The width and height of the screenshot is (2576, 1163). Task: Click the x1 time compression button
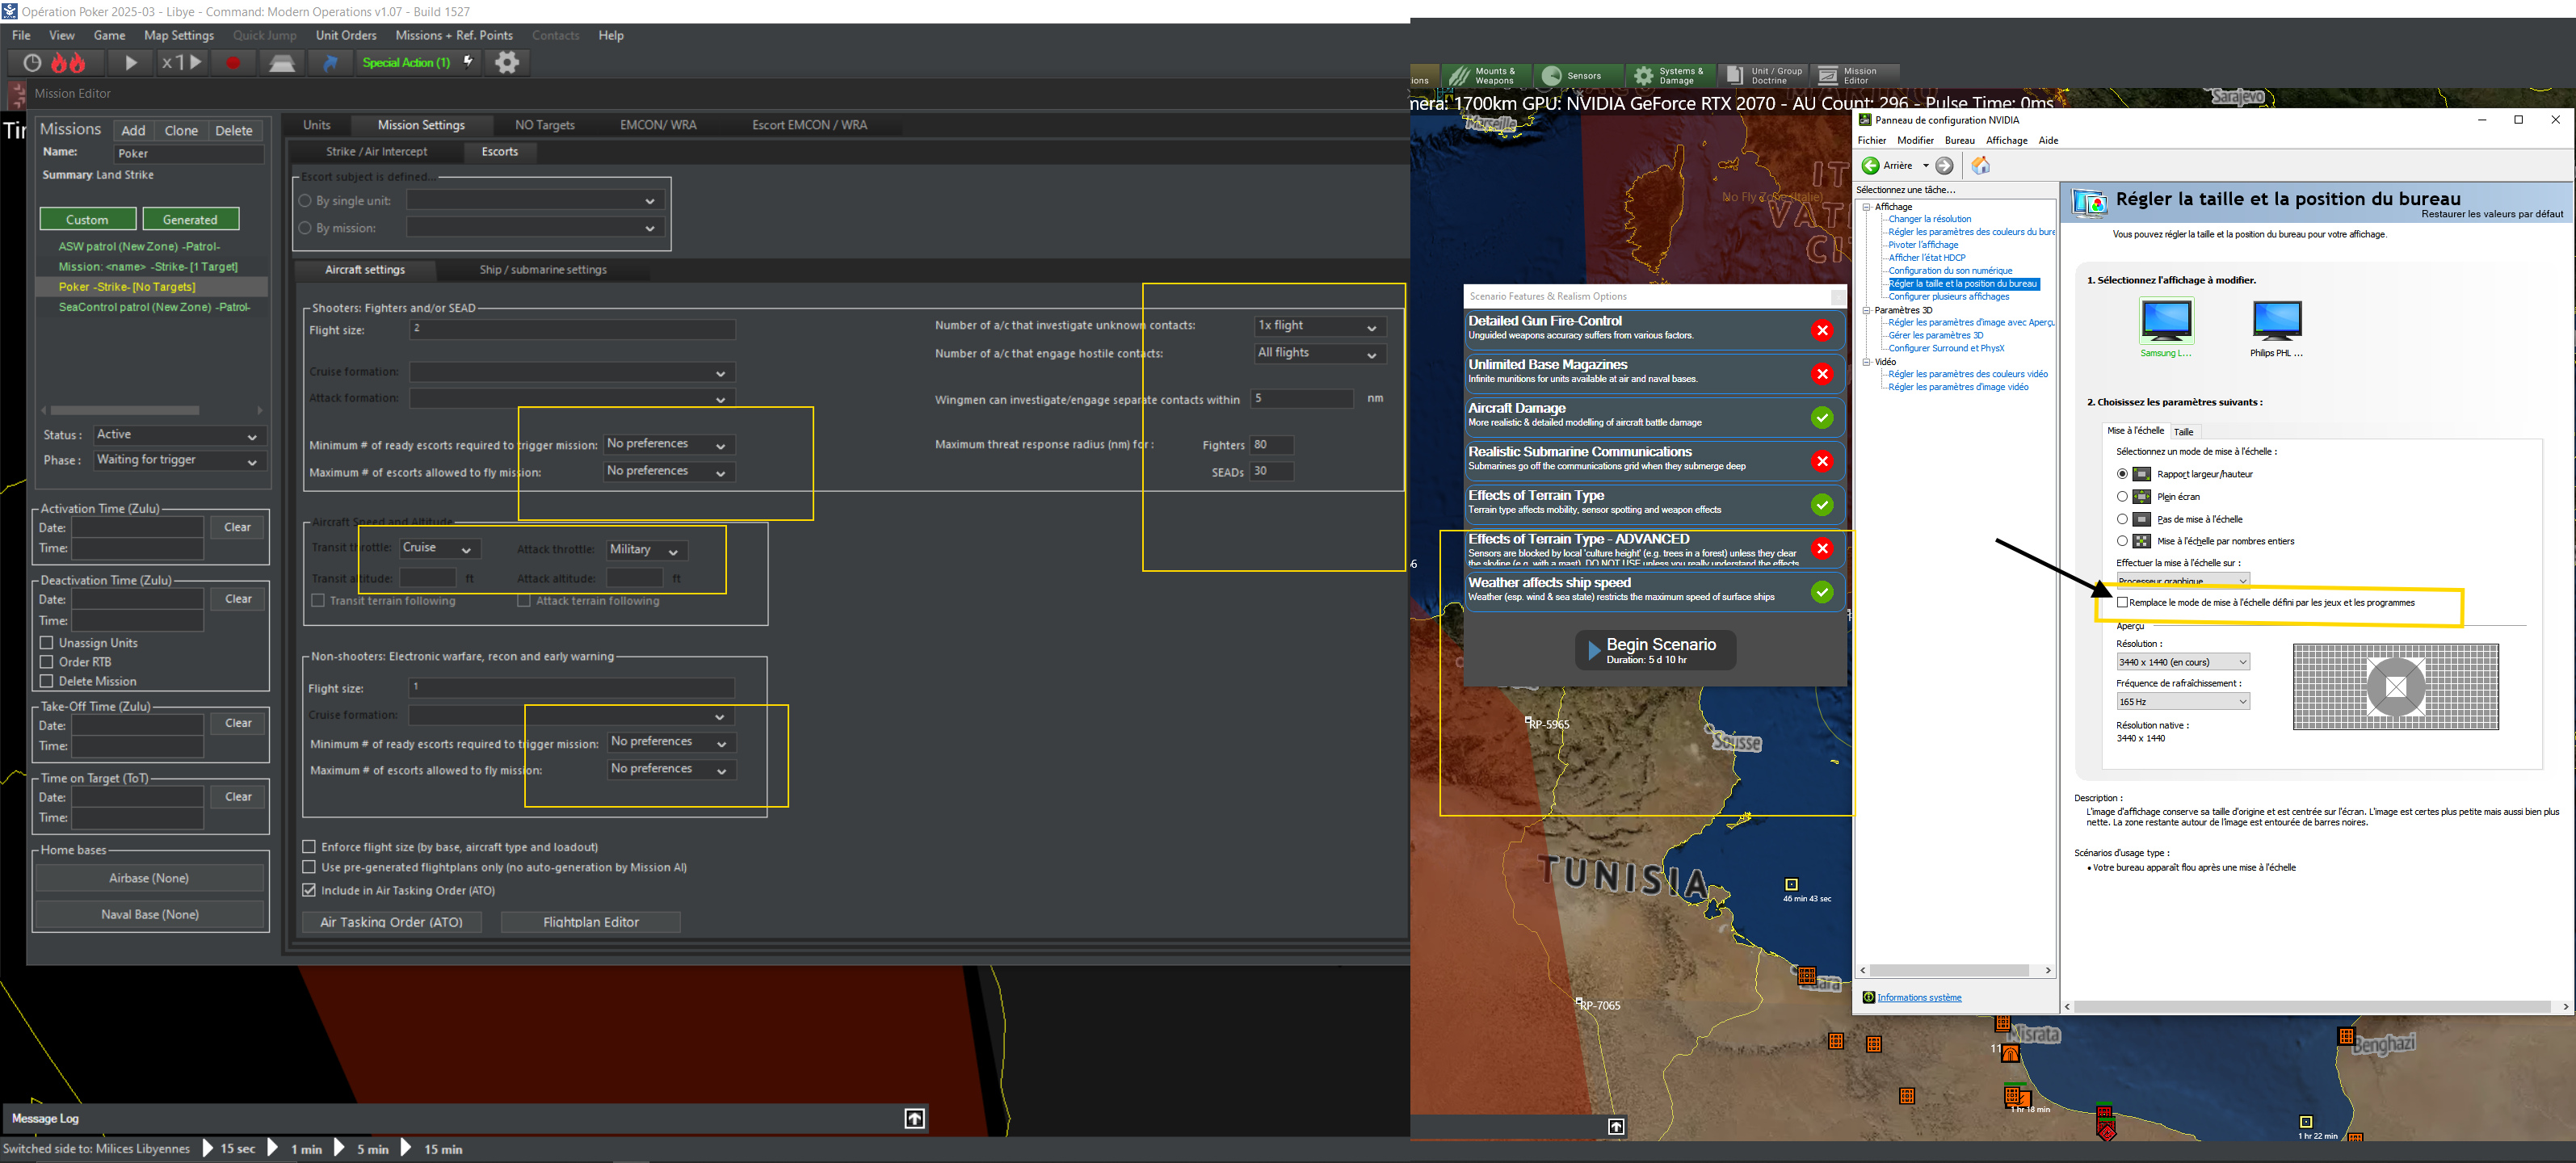coord(182,63)
